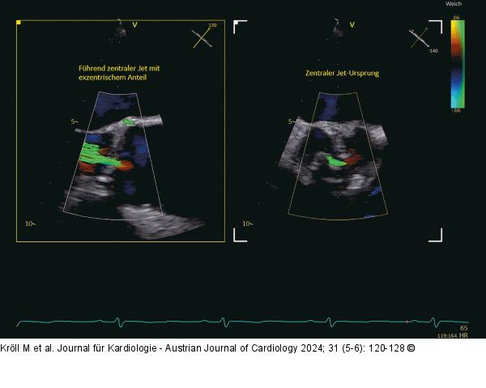This screenshot has width=486, height=388.
Task: Click the Weich label above the color bar
Action: point(454,5)
